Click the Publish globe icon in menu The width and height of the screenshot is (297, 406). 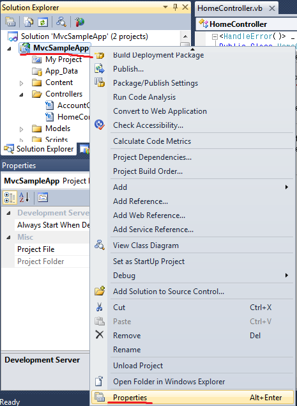tap(100, 69)
